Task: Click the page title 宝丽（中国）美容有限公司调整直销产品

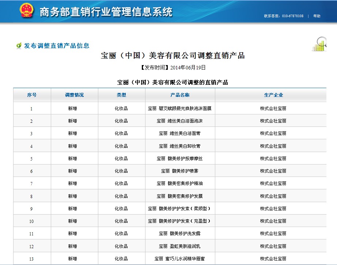Action: point(173,56)
